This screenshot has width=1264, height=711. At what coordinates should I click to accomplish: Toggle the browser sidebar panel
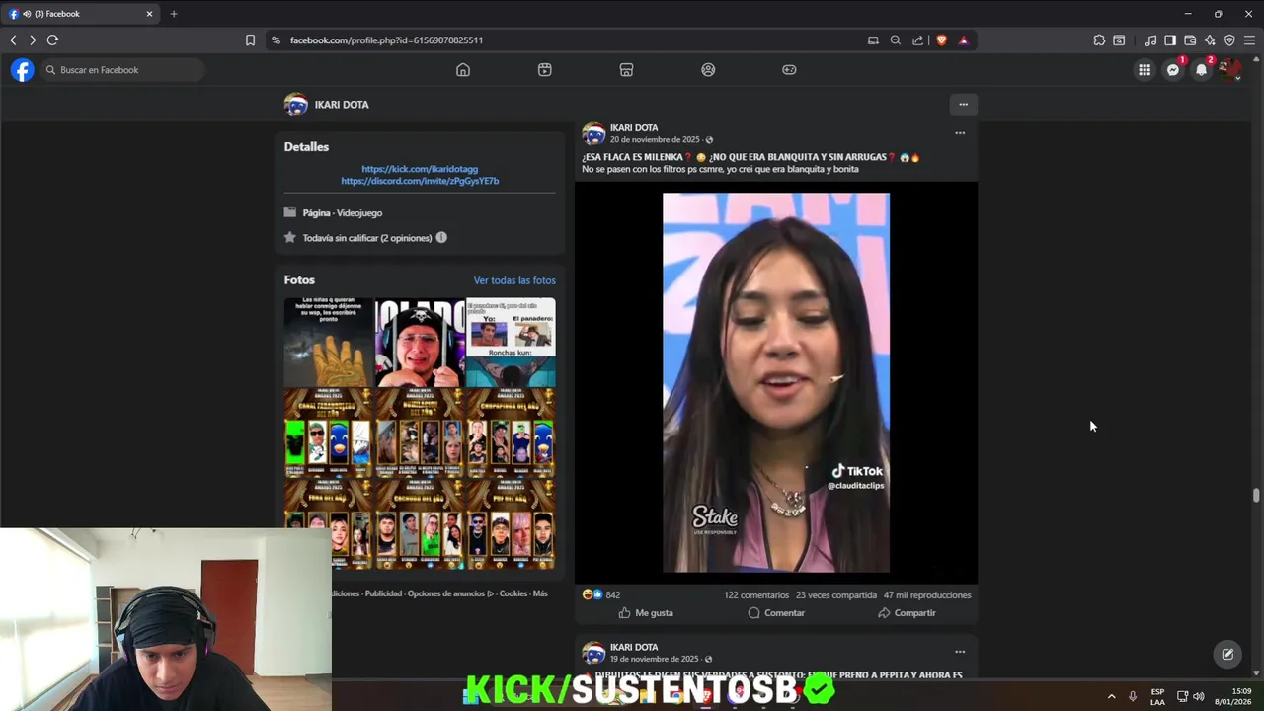[1170, 40]
